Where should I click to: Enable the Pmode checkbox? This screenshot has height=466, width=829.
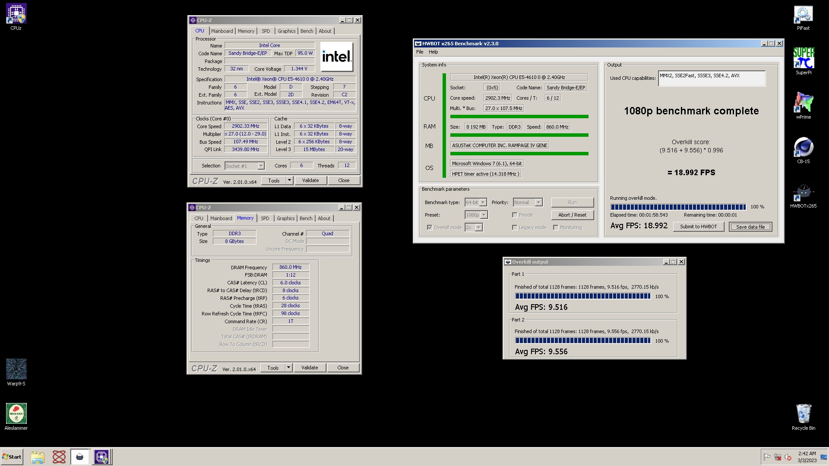pos(515,215)
